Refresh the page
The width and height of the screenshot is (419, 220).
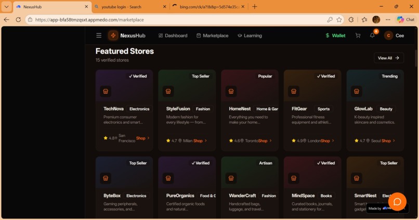tap(18, 20)
